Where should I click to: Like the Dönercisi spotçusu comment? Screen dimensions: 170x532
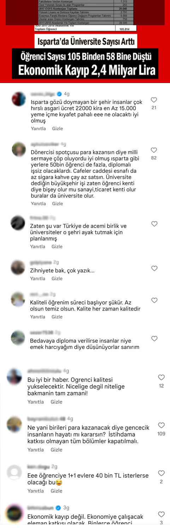pos(154,150)
